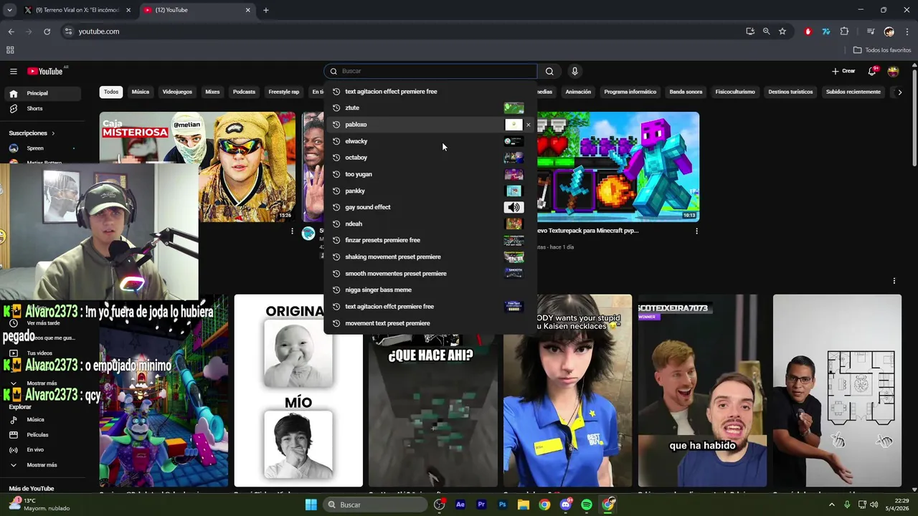Open the tab search dropdown in Chrome
The height and width of the screenshot is (516, 918).
(x=9, y=10)
